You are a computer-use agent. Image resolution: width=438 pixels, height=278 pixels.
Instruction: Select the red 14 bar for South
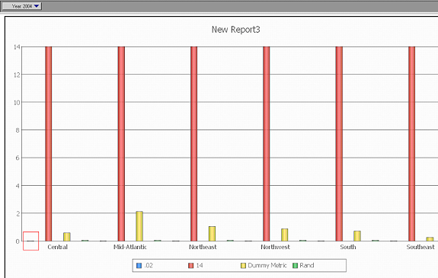[339, 144]
